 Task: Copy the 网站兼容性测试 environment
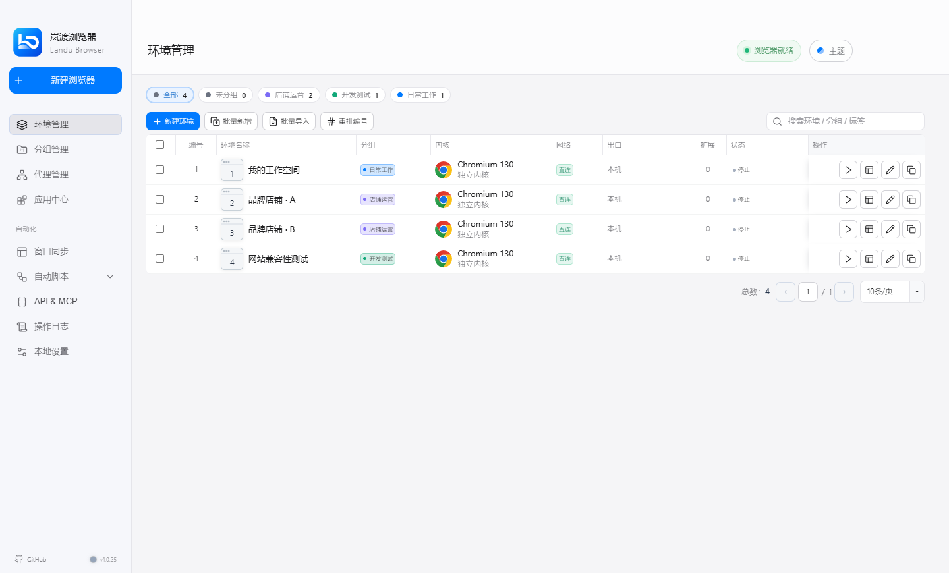pyautogui.click(x=911, y=259)
